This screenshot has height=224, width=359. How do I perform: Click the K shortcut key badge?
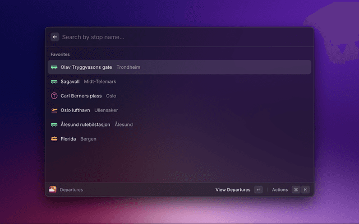point(306,190)
